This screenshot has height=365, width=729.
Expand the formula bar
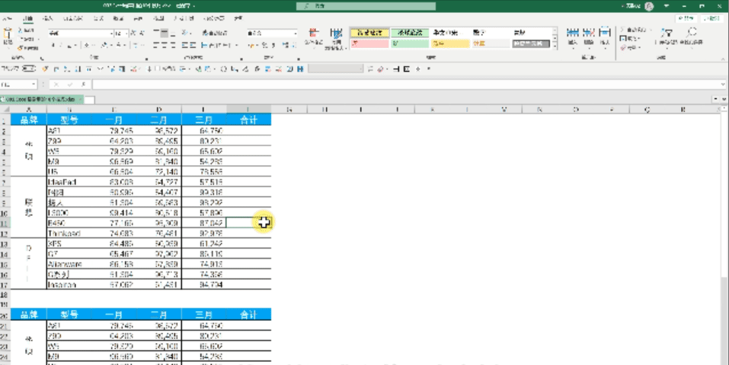[x=722, y=84]
